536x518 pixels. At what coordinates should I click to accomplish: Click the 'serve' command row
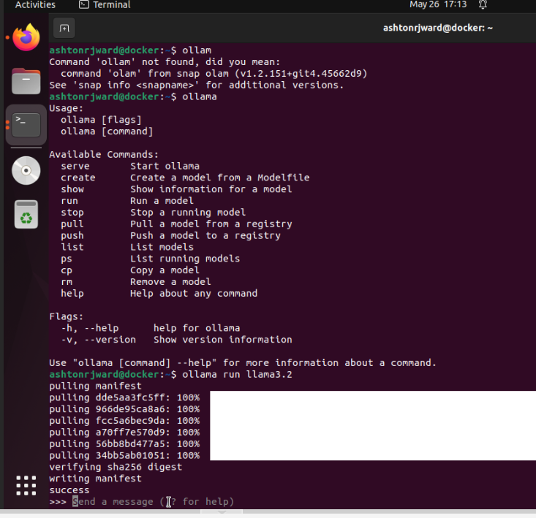(130, 167)
